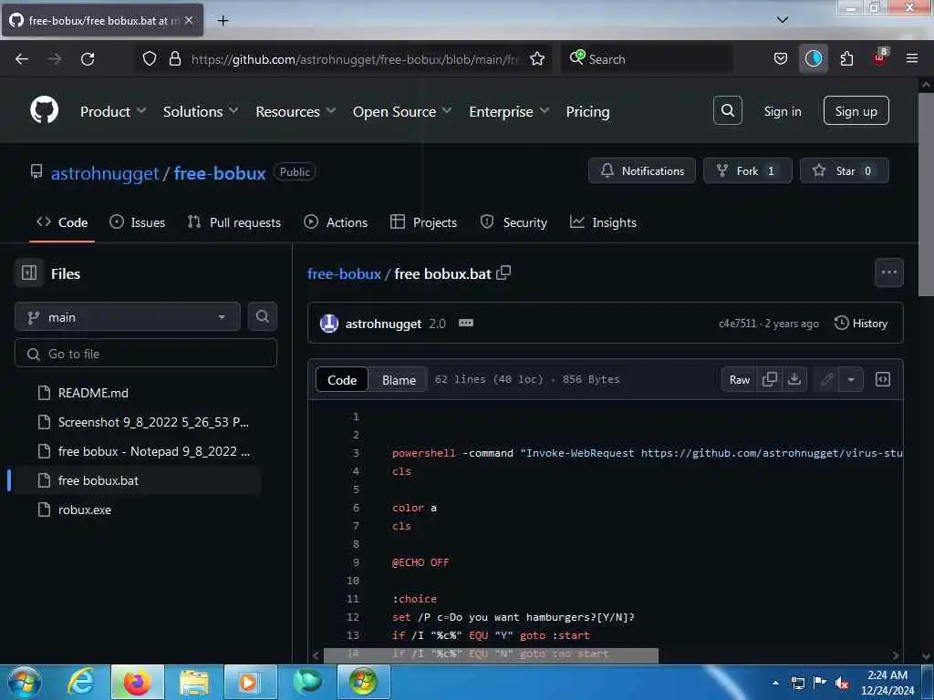Bookmark this page with the star icon
934x700 pixels.
point(537,58)
